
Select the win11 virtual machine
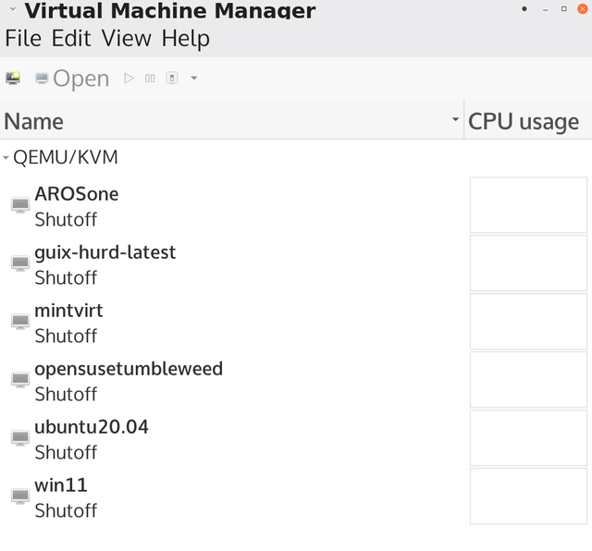coord(296,496)
